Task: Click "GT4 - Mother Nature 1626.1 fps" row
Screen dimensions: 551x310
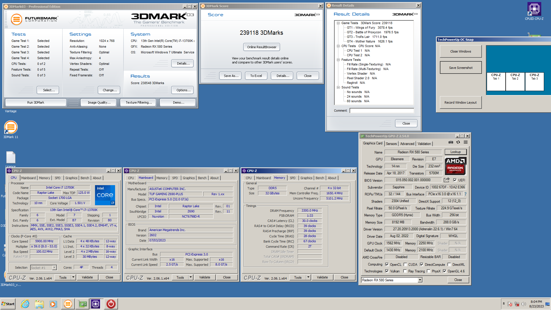Action: coord(370,41)
